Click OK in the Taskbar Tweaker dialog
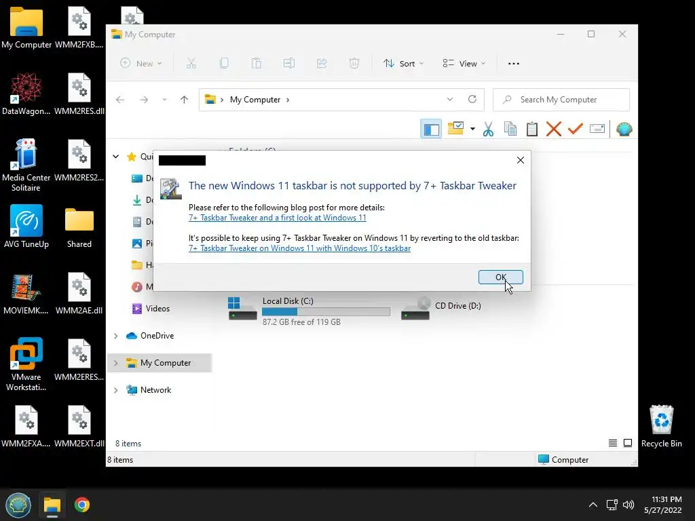 [500, 277]
